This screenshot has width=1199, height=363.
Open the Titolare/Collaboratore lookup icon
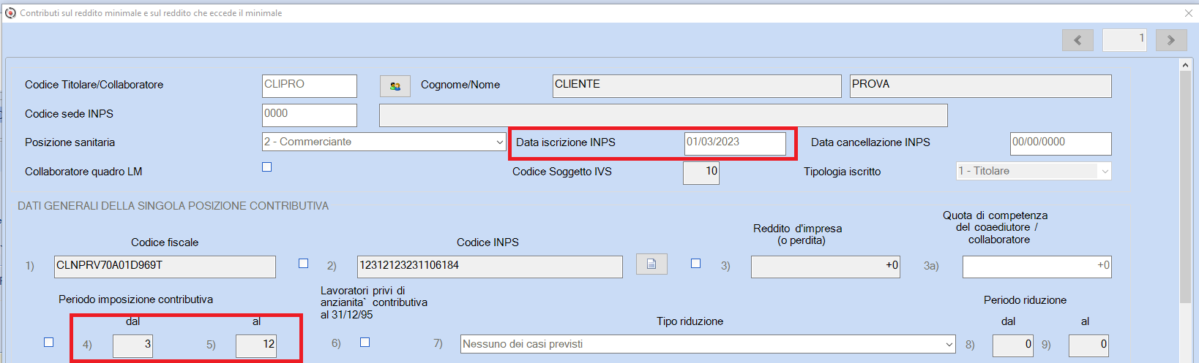395,86
